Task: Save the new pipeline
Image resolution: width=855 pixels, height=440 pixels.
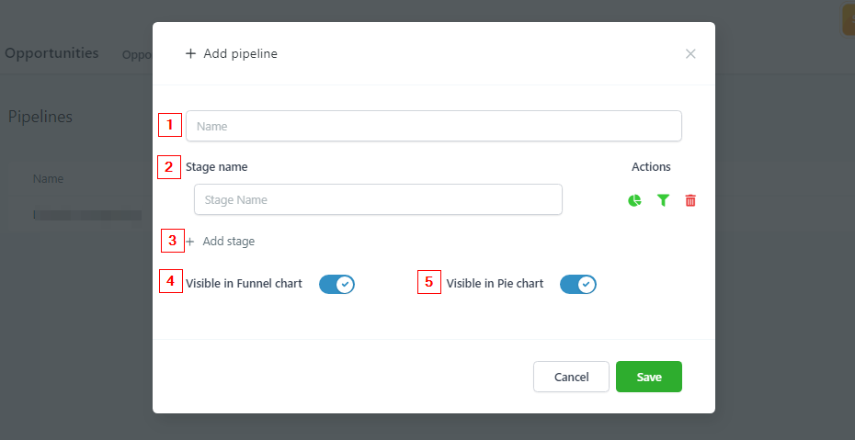Action: tap(649, 377)
